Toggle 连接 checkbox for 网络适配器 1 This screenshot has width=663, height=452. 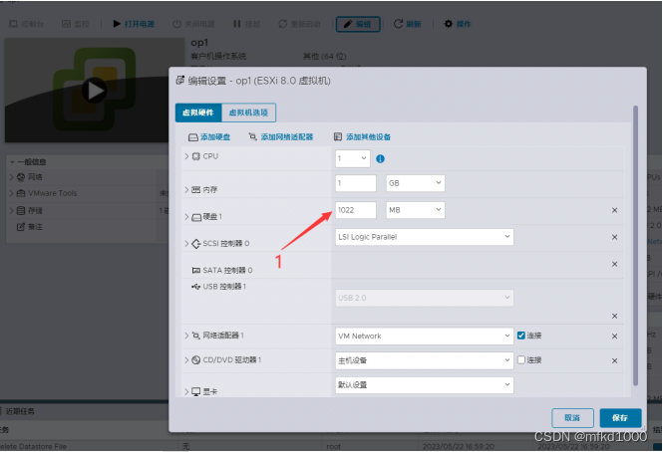(521, 336)
